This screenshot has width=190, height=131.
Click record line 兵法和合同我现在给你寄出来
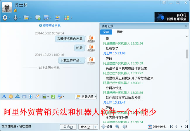(x=126, y=68)
